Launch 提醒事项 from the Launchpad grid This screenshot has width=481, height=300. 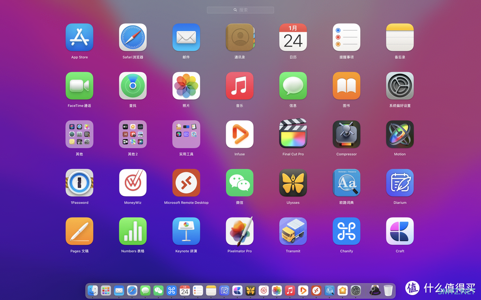[x=346, y=37]
